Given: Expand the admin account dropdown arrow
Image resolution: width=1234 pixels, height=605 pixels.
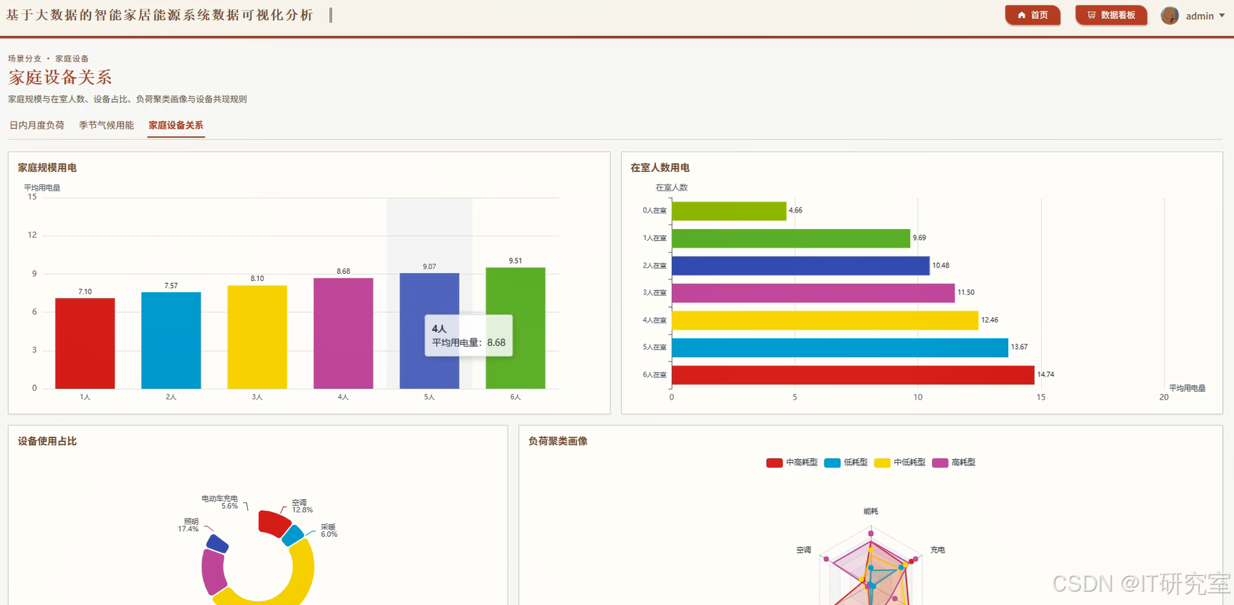Looking at the screenshot, I should pos(1221,16).
